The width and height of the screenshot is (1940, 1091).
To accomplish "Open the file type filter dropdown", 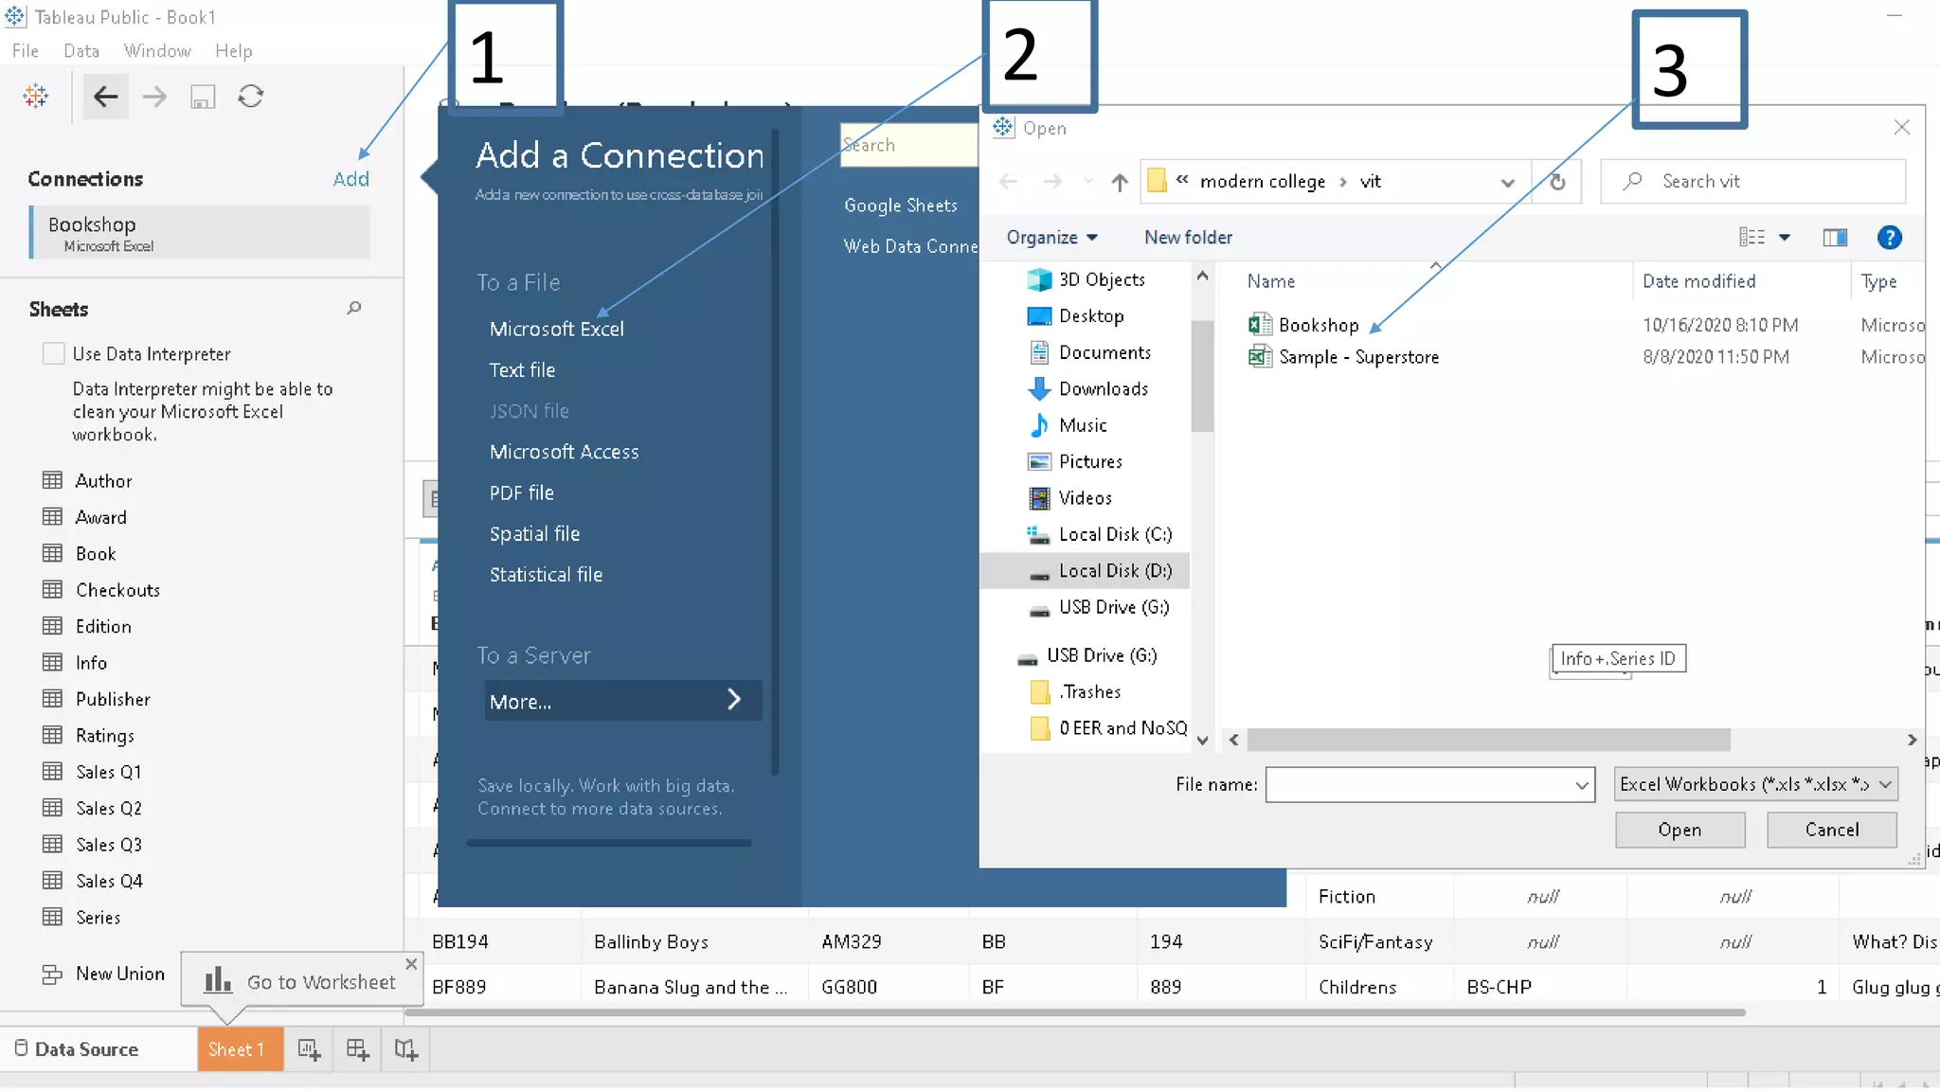I will pos(1755,784).
